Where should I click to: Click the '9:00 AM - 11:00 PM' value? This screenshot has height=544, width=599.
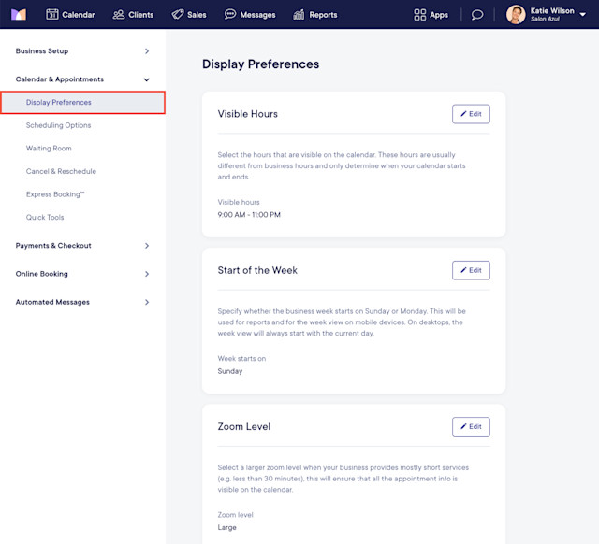point(249,215)
